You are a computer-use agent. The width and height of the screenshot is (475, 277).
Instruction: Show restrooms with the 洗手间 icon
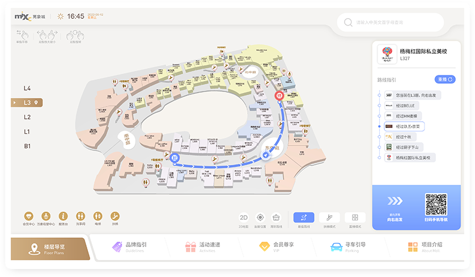pos(80,216)
